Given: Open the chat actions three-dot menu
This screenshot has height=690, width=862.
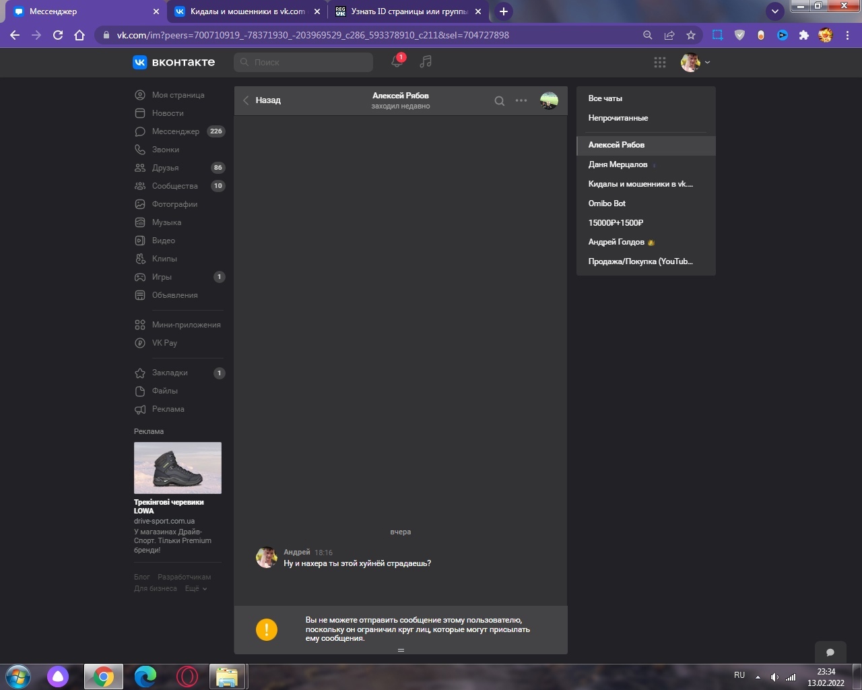Looking at the screenshot, I should pyautogui.click(x=521, y=100).
